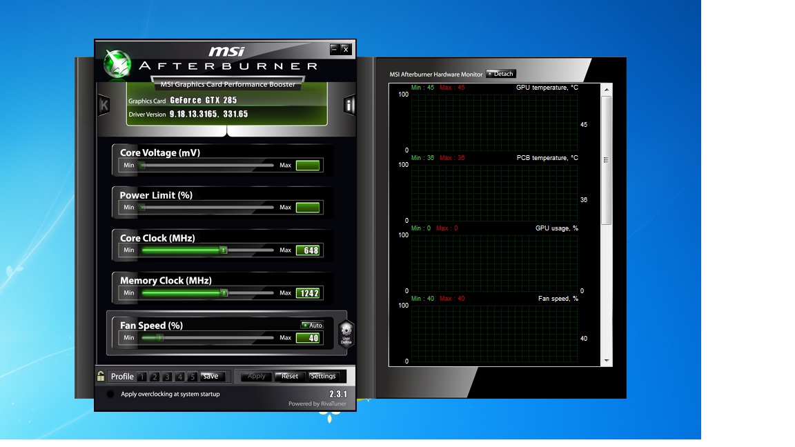Click the Core Voltage (mV) label

pyautogui.click(x=159, y=152)
